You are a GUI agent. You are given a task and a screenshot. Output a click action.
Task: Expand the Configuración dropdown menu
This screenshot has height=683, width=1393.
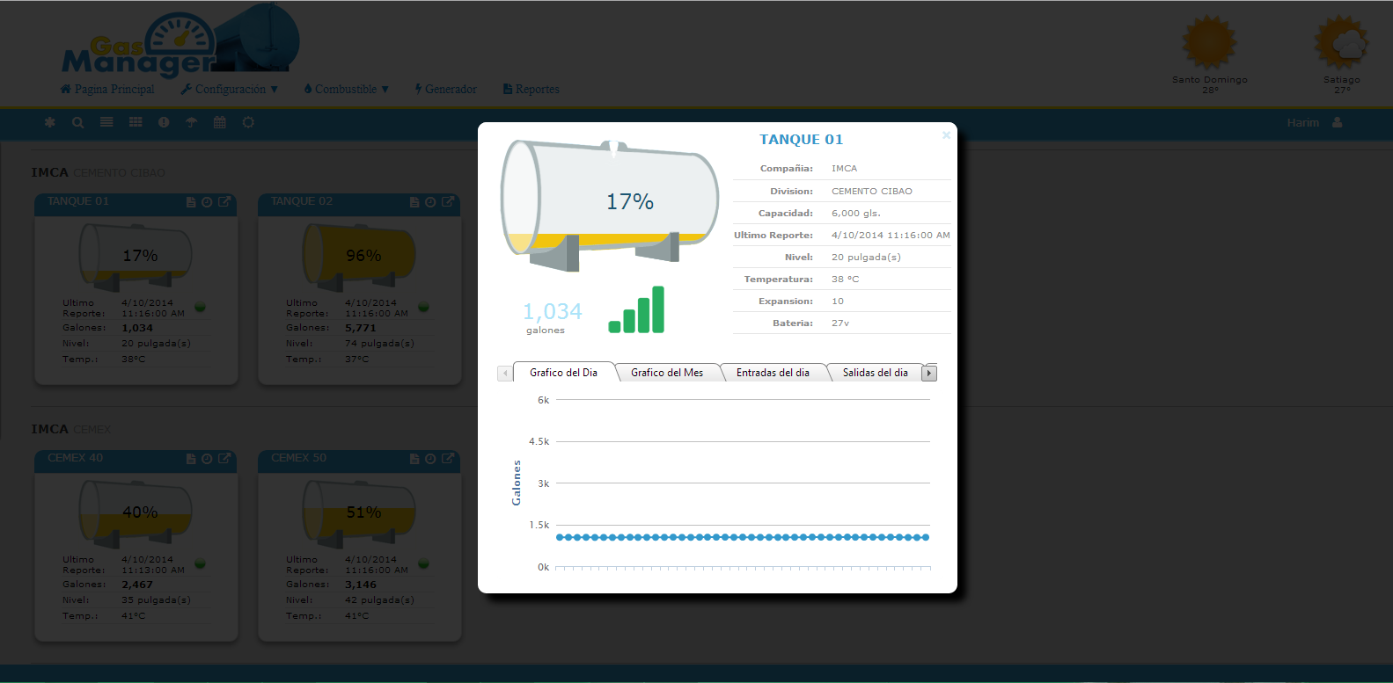tap(230, 89)
